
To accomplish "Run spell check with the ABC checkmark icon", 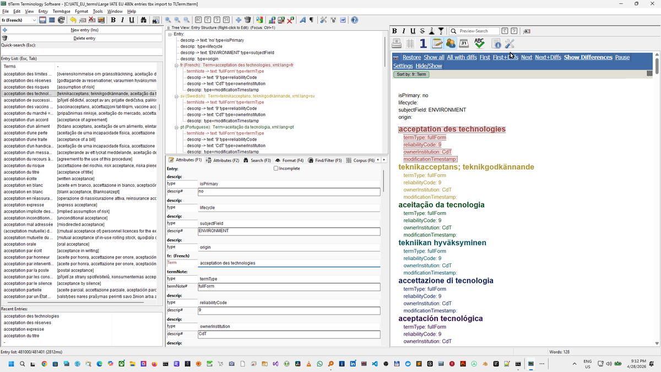I will 479,44.
